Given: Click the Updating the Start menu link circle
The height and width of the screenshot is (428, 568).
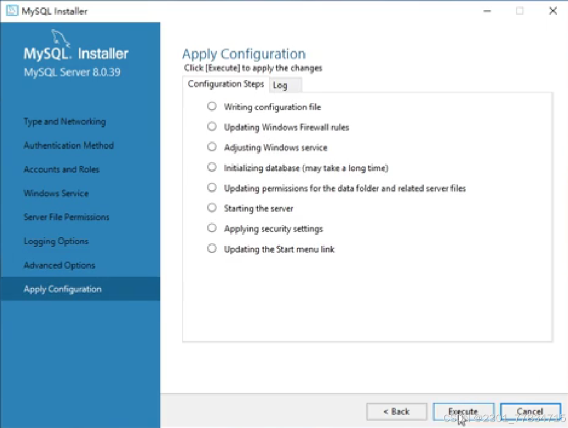Looking at the screenshot, I should pyautogui.click(x=211, y=248).
